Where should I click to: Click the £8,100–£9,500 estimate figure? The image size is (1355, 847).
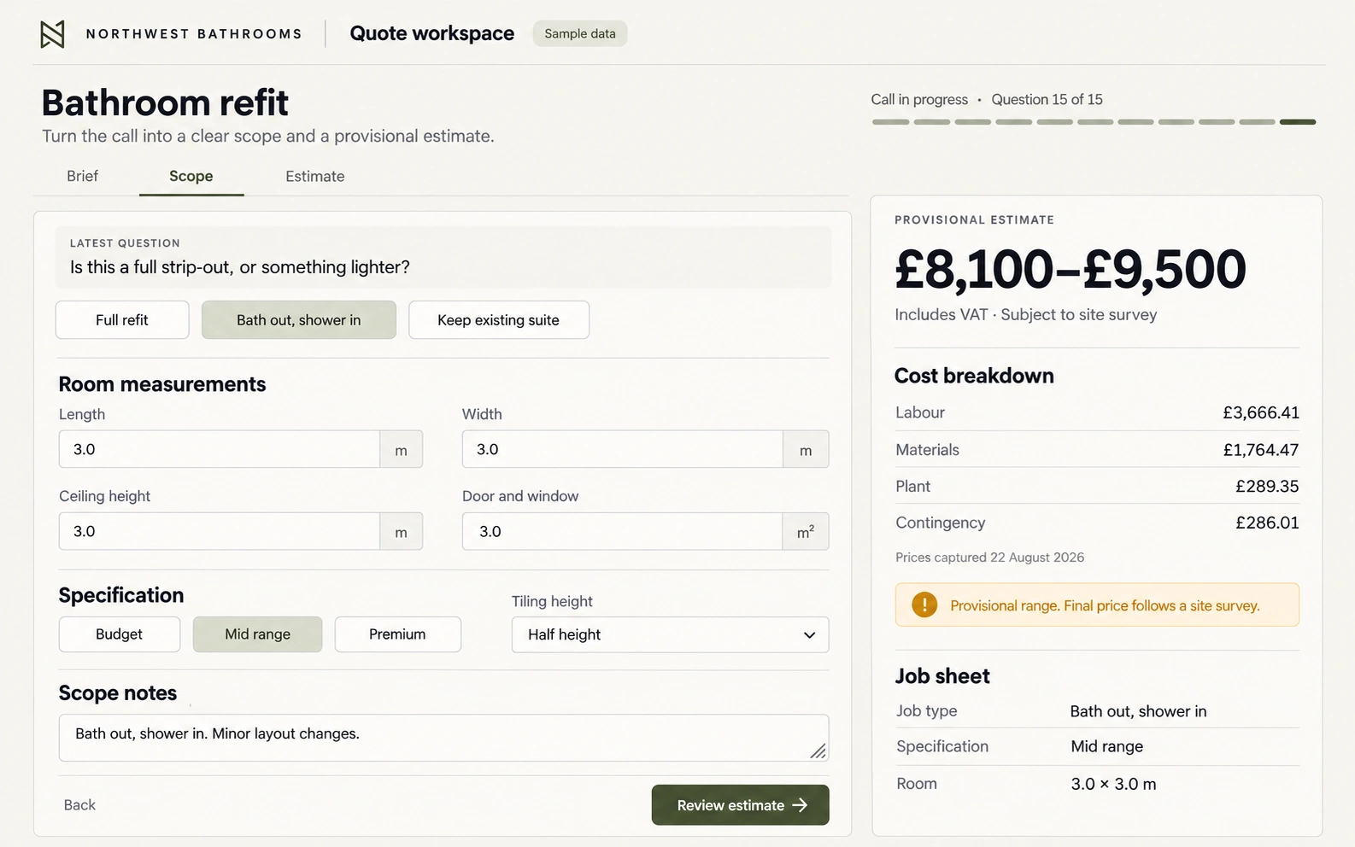(x=1071, y=269)
